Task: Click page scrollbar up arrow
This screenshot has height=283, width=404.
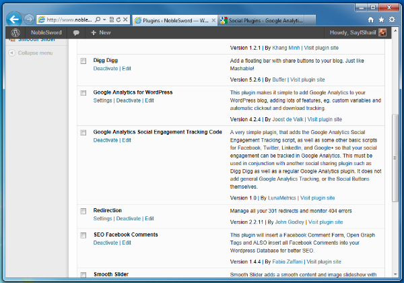Action: pyautogui.click(x=395, y=31)
